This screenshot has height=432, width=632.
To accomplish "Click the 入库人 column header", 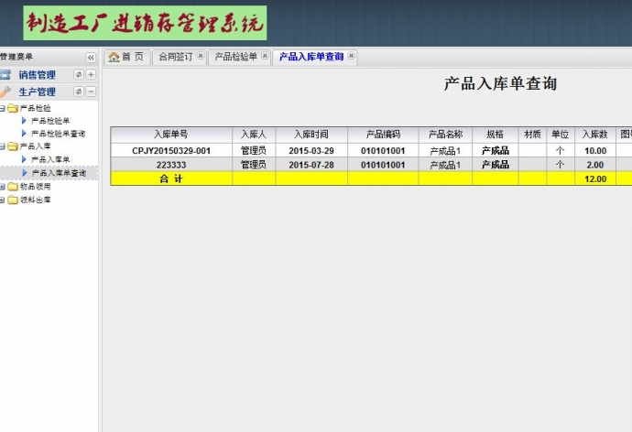I will coord(254,135).
